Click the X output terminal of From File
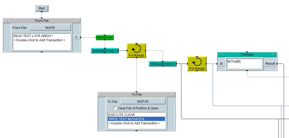Screen dimensions: 289x138 click(x=76, y=37)
